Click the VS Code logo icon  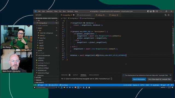(x=35, y=11)
